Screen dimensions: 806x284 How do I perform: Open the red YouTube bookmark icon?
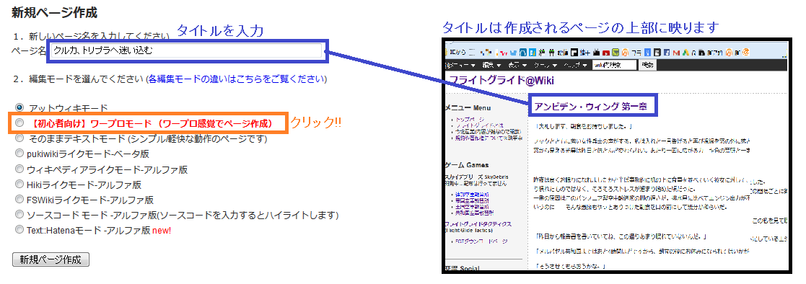point(605,53)
